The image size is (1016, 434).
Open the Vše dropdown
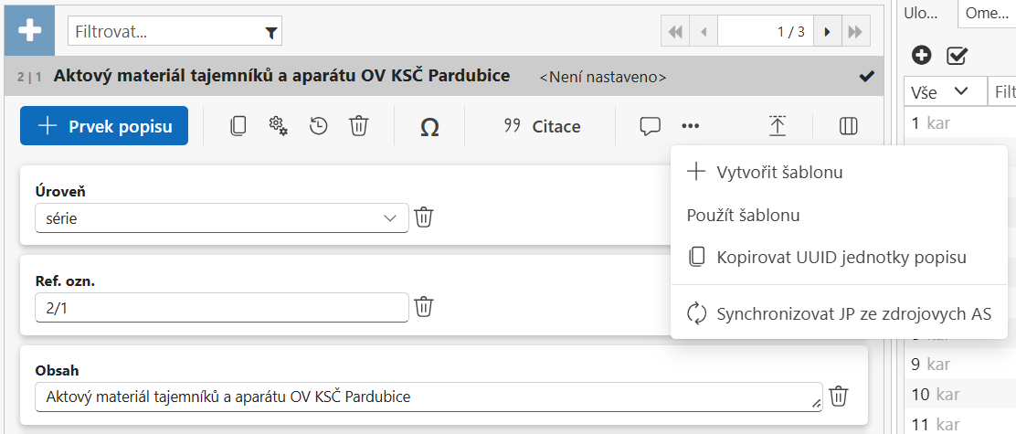coord(946,92)
